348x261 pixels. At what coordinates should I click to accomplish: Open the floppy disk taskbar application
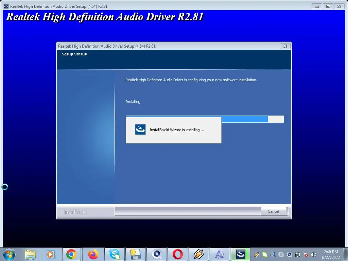(135, 254)
